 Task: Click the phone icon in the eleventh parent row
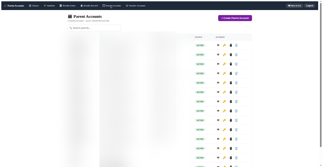(x=230, y=139)
